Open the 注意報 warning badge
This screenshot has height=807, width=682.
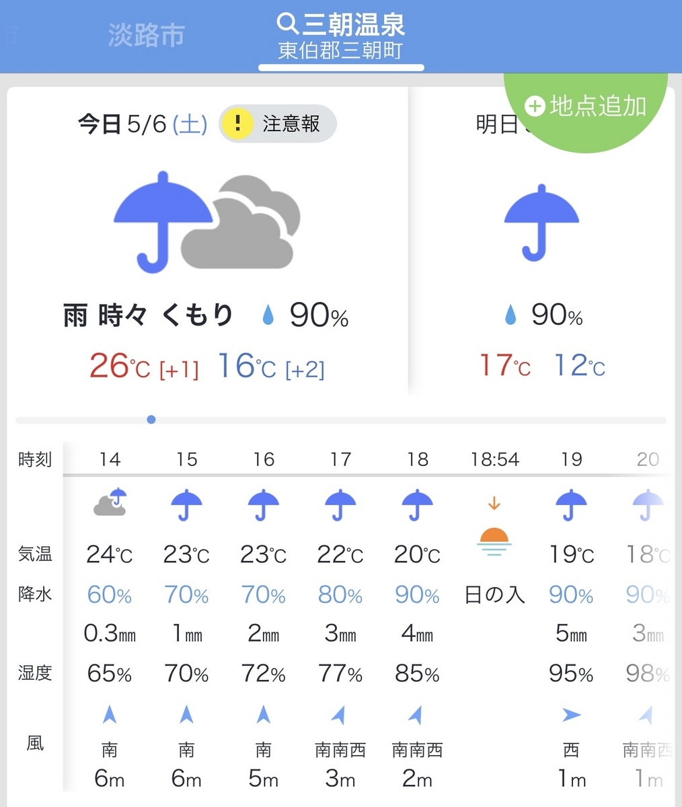click(278, 124)
